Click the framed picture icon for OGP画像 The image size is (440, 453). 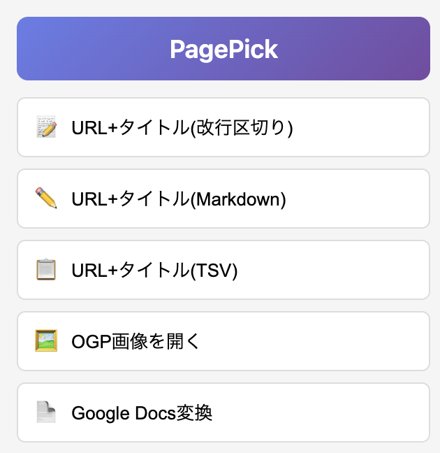[46, 341]
